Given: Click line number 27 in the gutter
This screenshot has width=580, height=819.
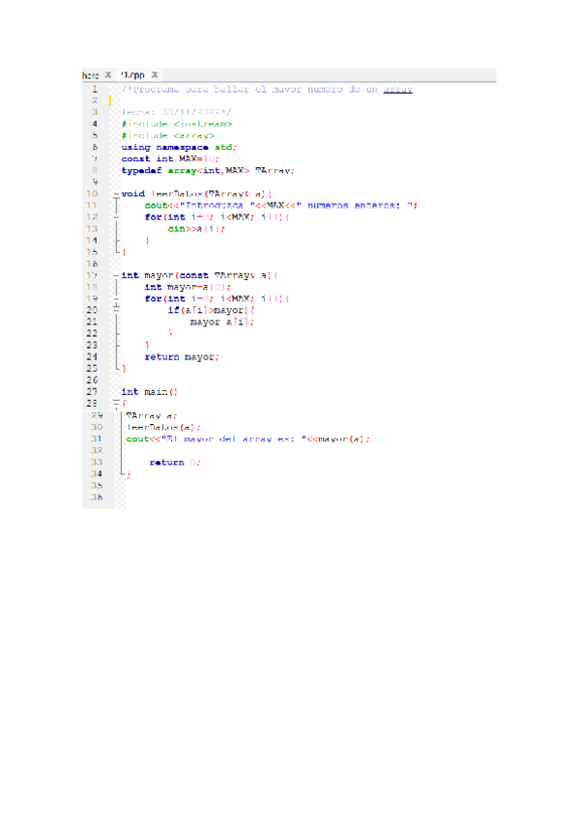Looking at the screenshot, I should (95, 391).
